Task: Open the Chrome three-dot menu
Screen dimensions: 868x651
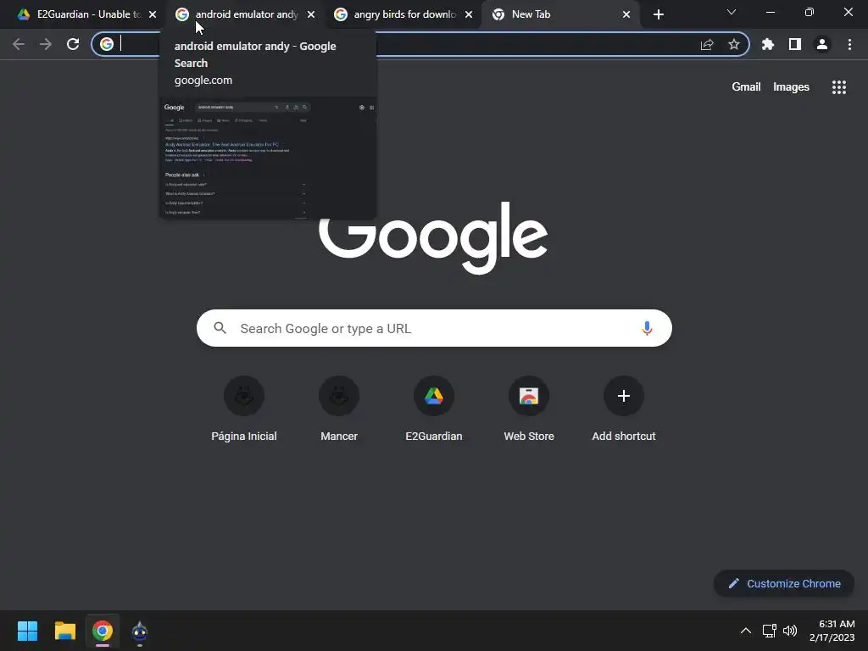Action: [x=849, y=44]
